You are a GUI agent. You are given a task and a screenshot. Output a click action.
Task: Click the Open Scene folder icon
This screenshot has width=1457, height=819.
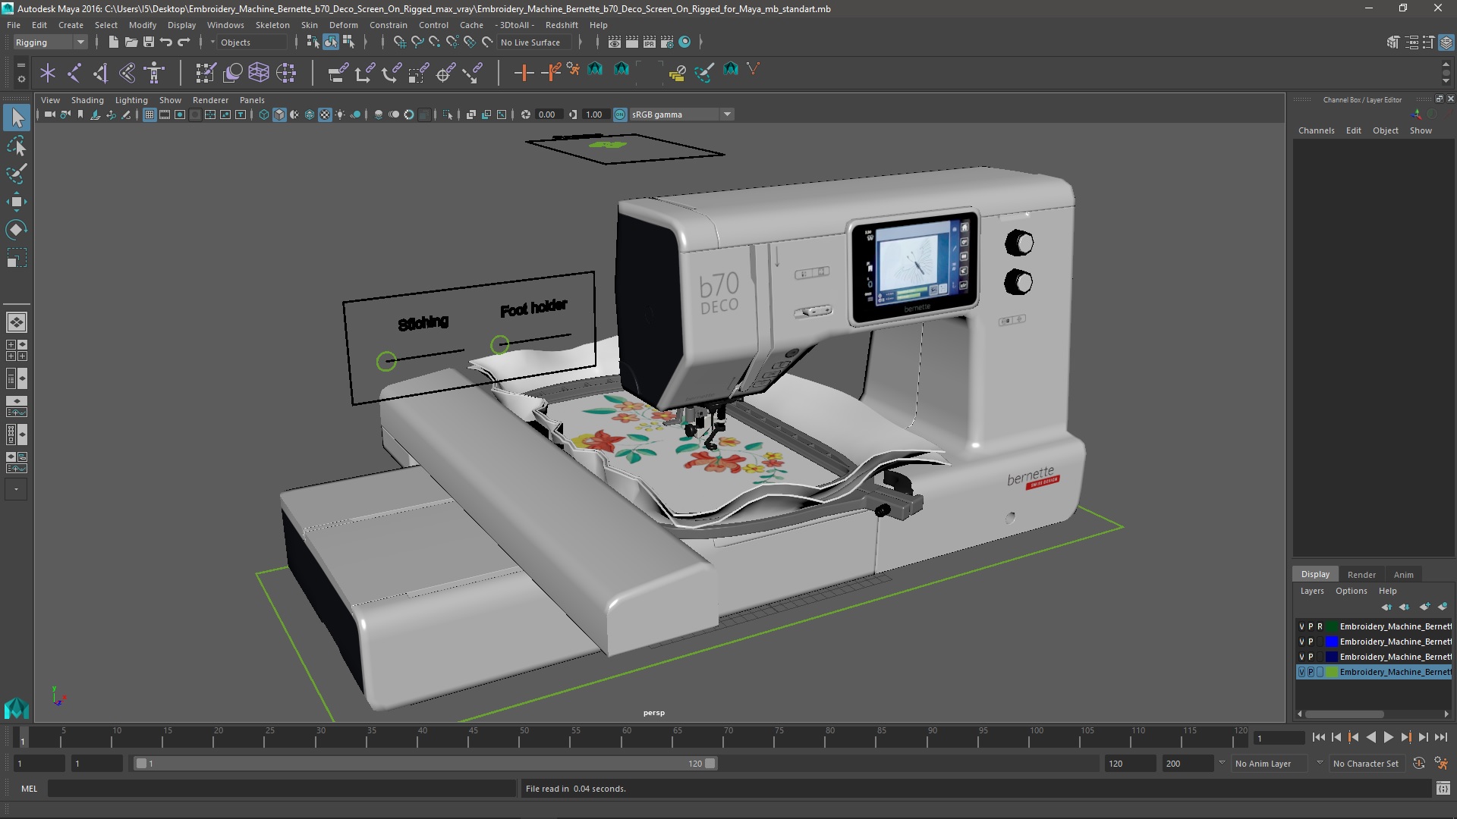click(x=131, y=42)
